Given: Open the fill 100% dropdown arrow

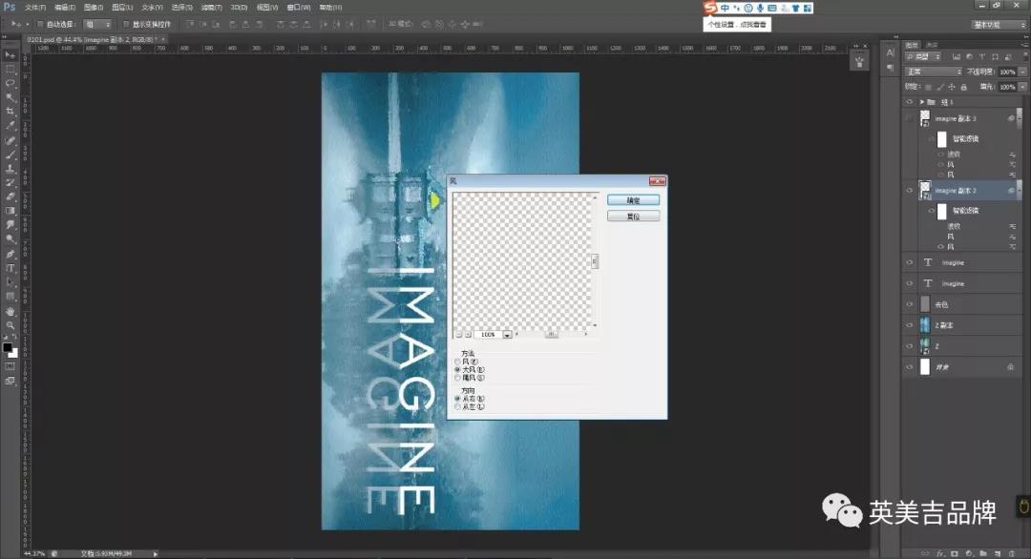Looking at the screenshot, I should pyautogui.click(x=1022, y=87).
